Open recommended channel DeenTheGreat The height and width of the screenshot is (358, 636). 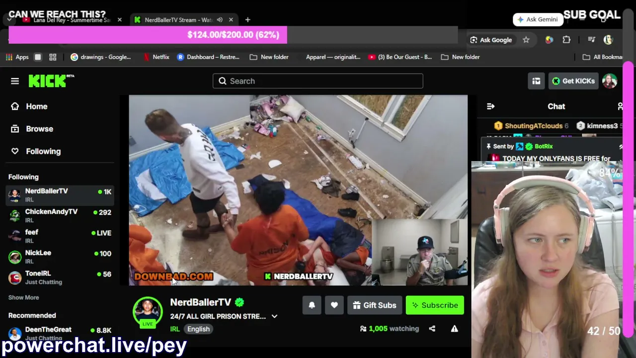click(x=60, y=333)
